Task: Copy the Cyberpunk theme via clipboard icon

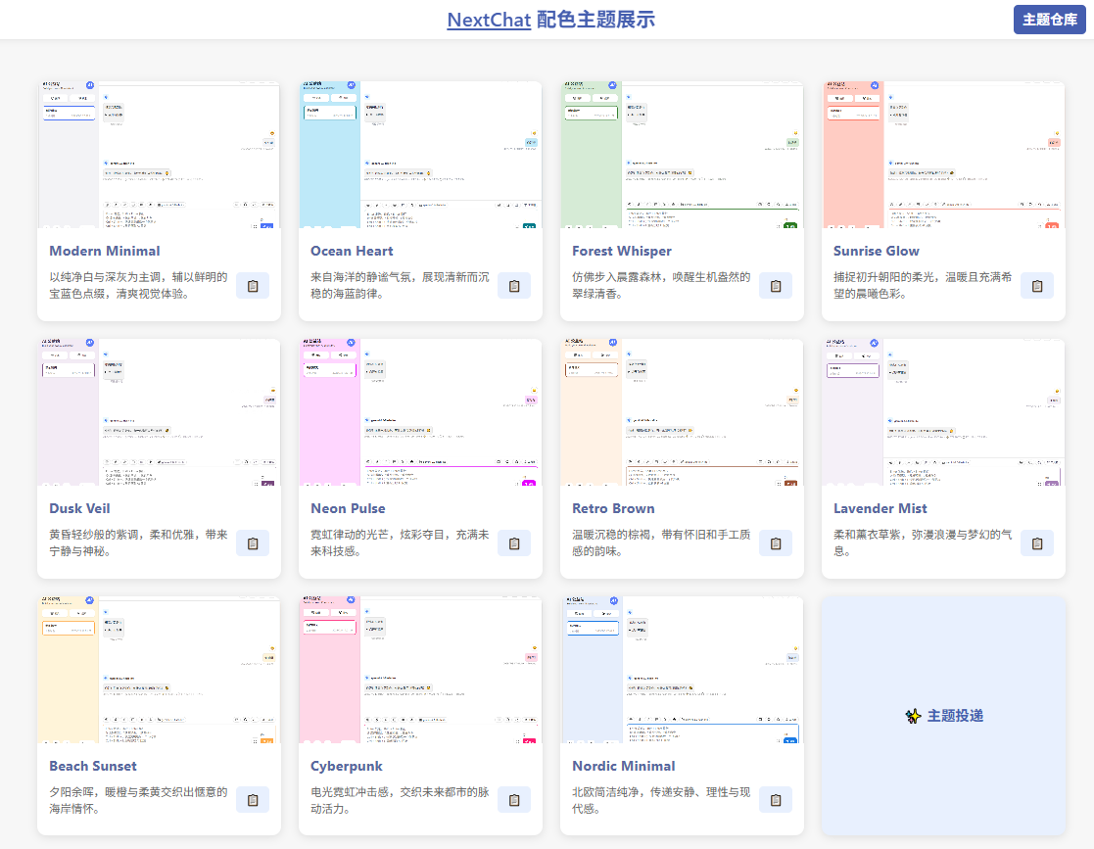Action: (514, 800)
